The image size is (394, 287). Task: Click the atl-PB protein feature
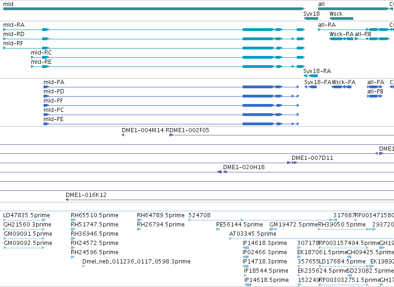375,96
